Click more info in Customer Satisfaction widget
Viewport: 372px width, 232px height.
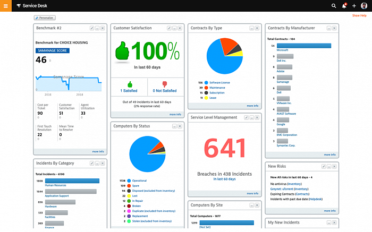click(175, 114)
